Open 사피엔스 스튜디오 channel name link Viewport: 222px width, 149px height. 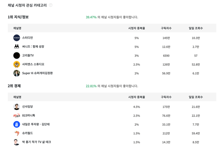click(x=33, y=64)
